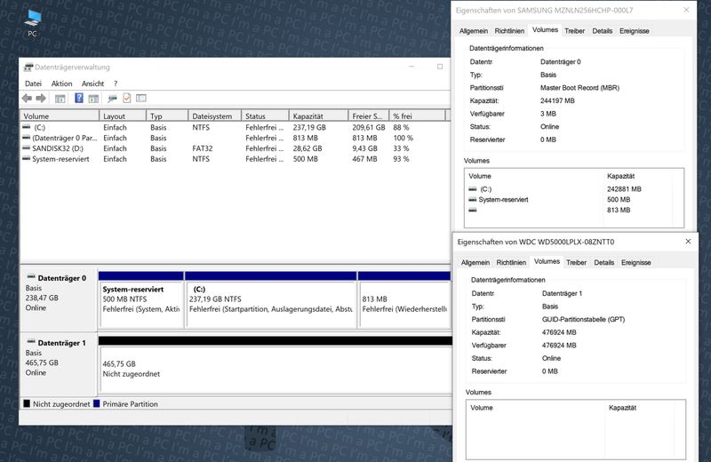Sort by Typ column header
Screen dimensions: 711x462
(x=167, y=116)
